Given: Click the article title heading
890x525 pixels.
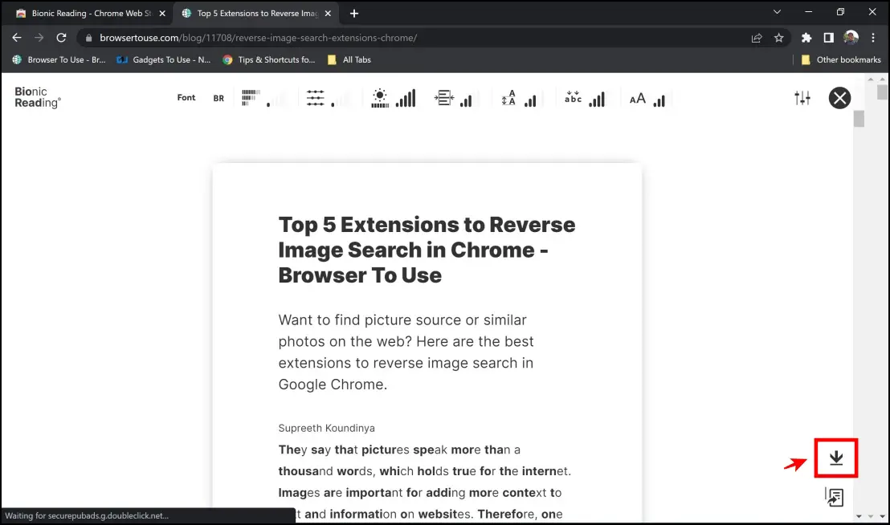Looking at the screenshot, I should pyautogui.click(x=427, y=250).
